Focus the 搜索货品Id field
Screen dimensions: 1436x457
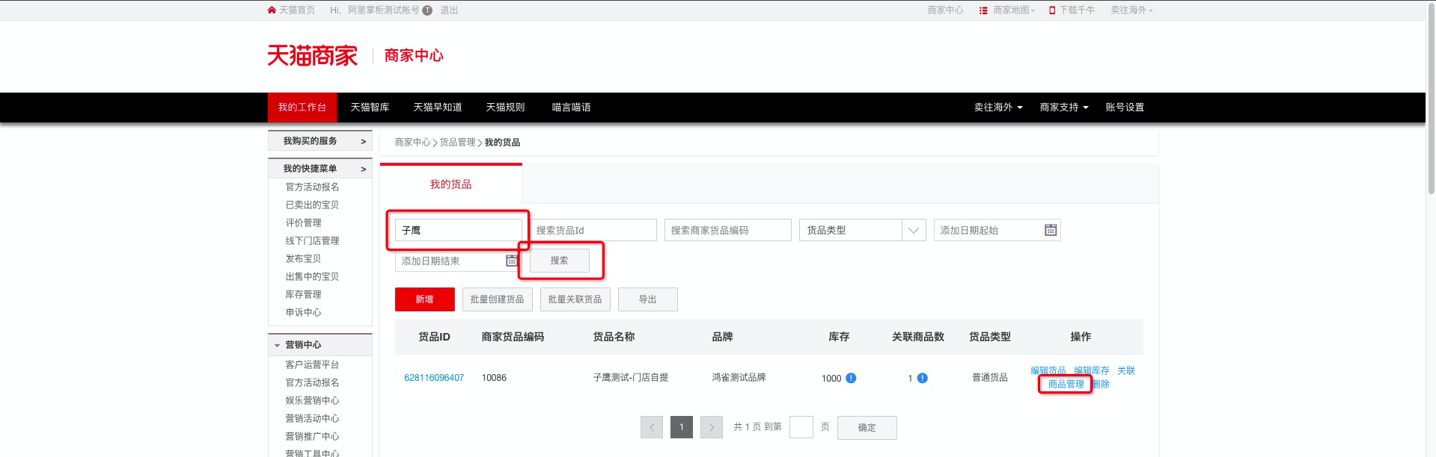pyautogui.click(x=593, y=230)
